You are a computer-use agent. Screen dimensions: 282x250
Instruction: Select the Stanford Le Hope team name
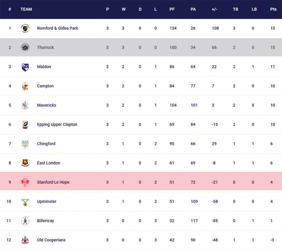click(x=53, y=182)
